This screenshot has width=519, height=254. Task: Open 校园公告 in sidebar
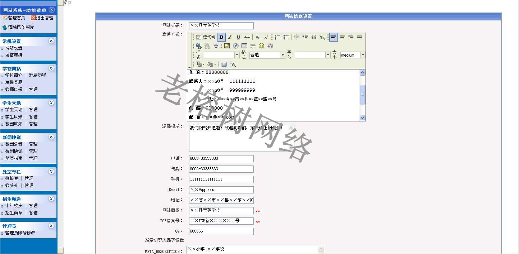pyautogui.click(x=14, y=144)
